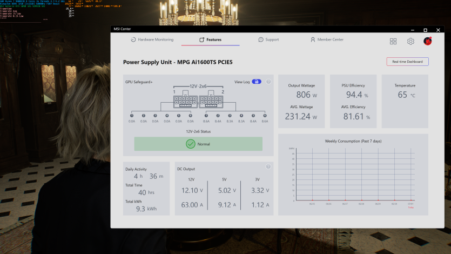451x254 pixels.
Task: Click the View Log label
Action: (242, 82)
